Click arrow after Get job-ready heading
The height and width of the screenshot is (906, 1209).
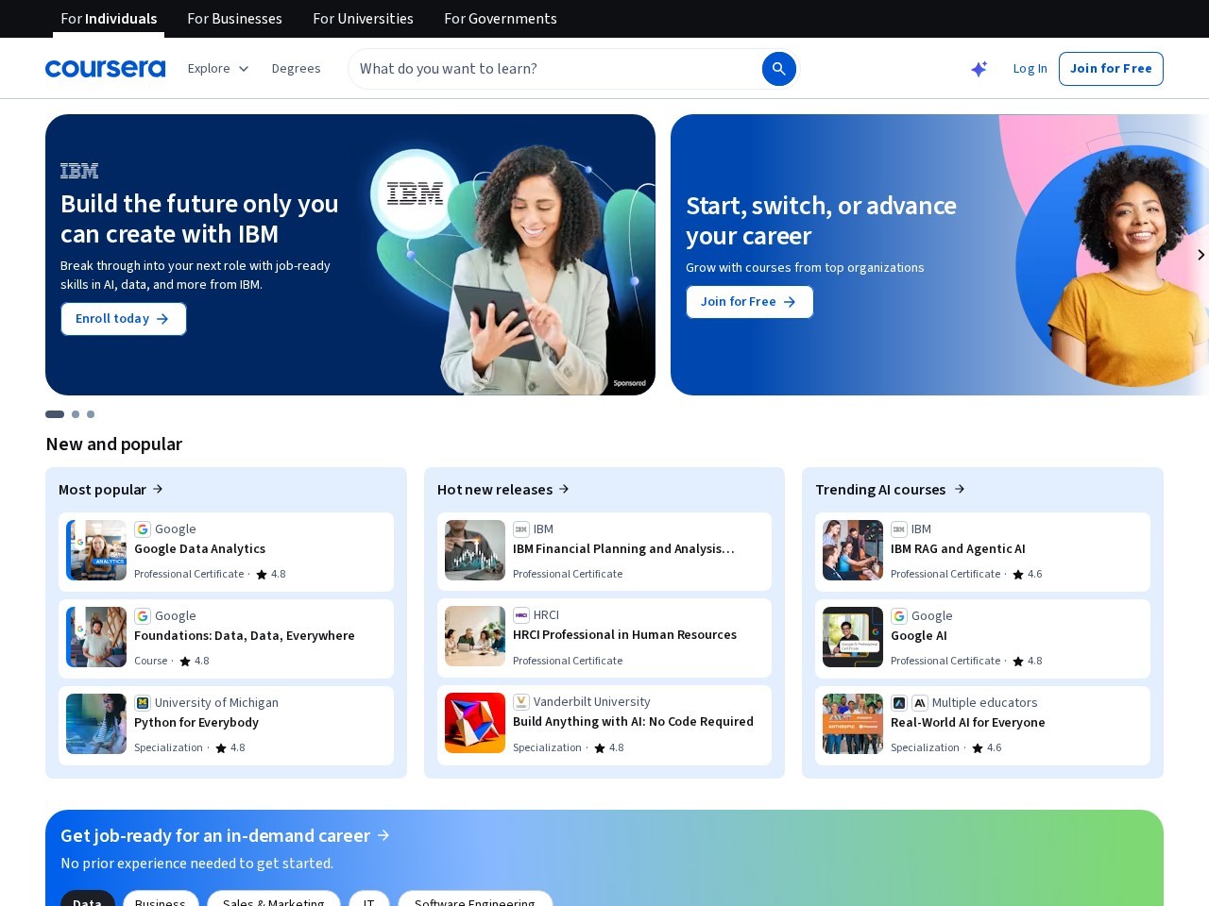(383, 835)
